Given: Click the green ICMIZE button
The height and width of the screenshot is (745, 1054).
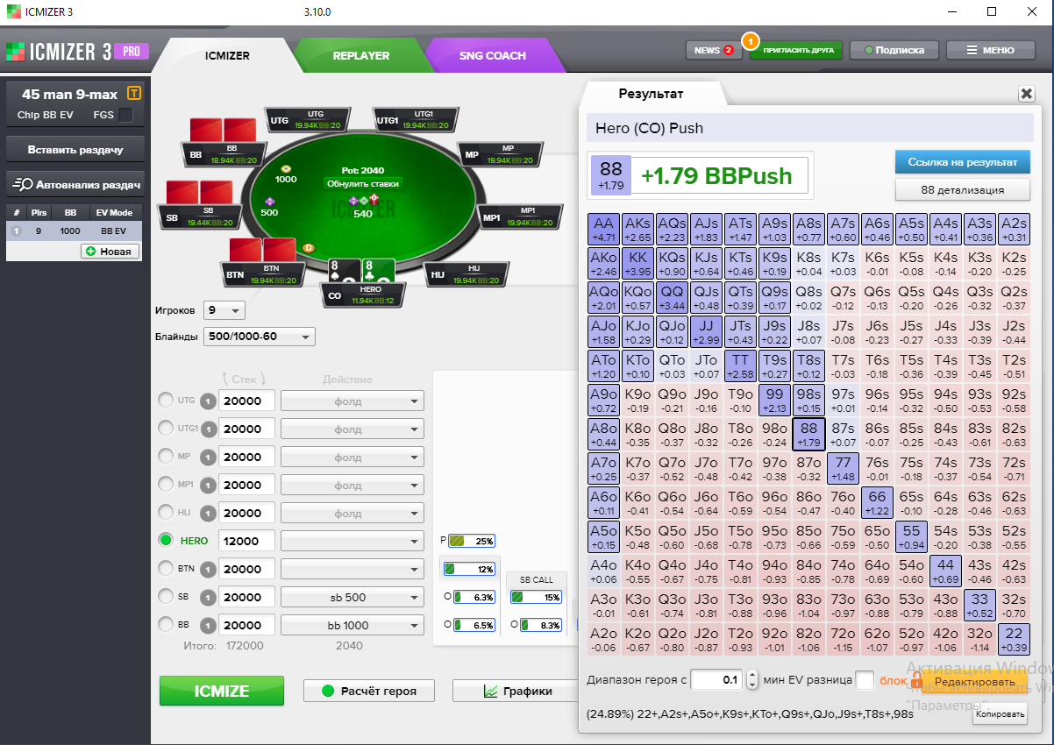Looking at the screenshot, I should pyautogui.click(x=222, y=691).
